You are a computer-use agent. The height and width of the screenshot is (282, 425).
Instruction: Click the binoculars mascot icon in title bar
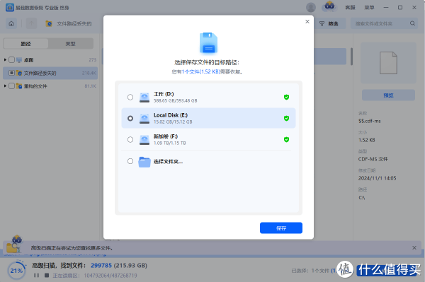coord(329,6)
